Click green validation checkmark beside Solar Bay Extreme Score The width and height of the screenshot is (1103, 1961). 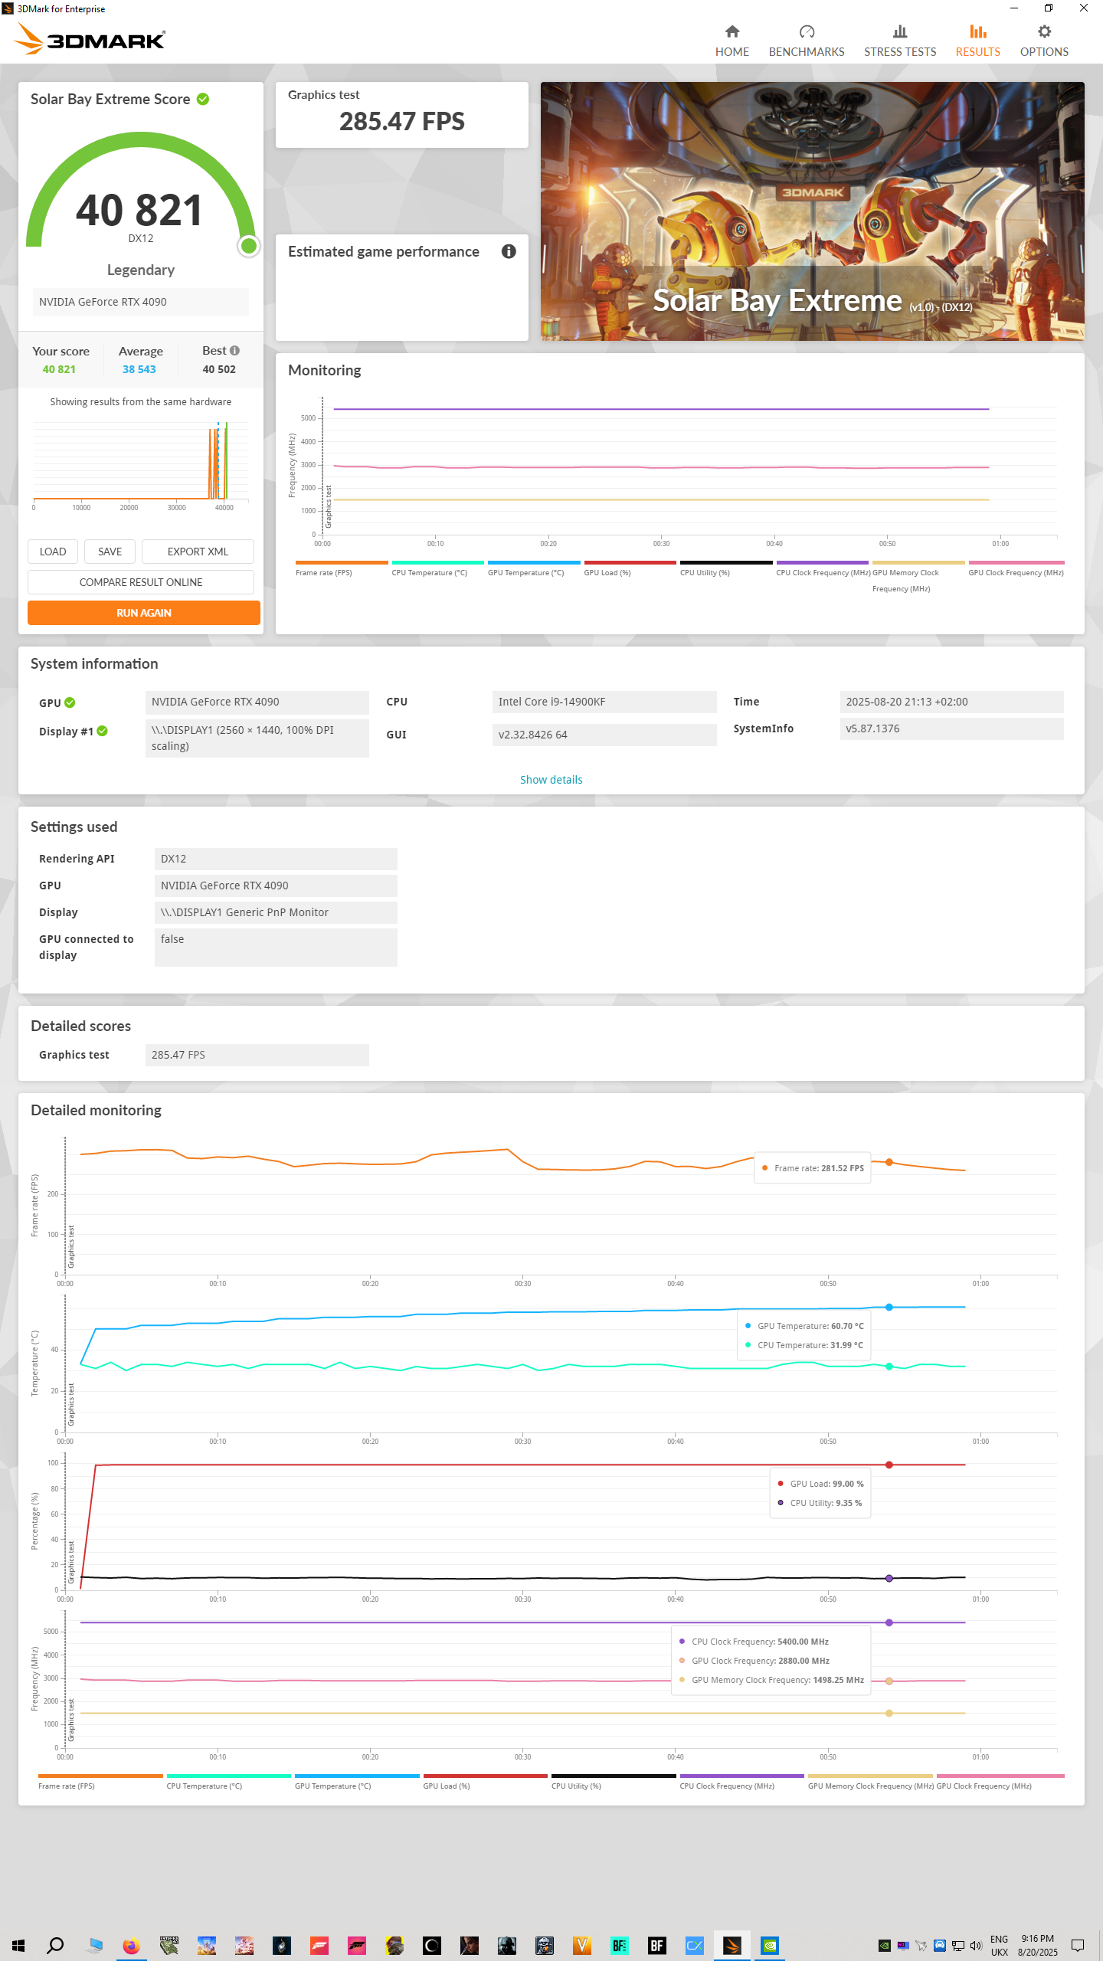coord(203,99)
